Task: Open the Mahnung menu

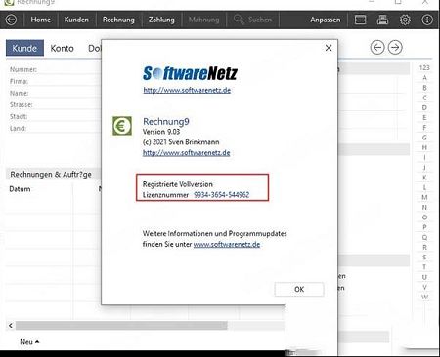Action: pyautogui.click(x=203, y=20)
